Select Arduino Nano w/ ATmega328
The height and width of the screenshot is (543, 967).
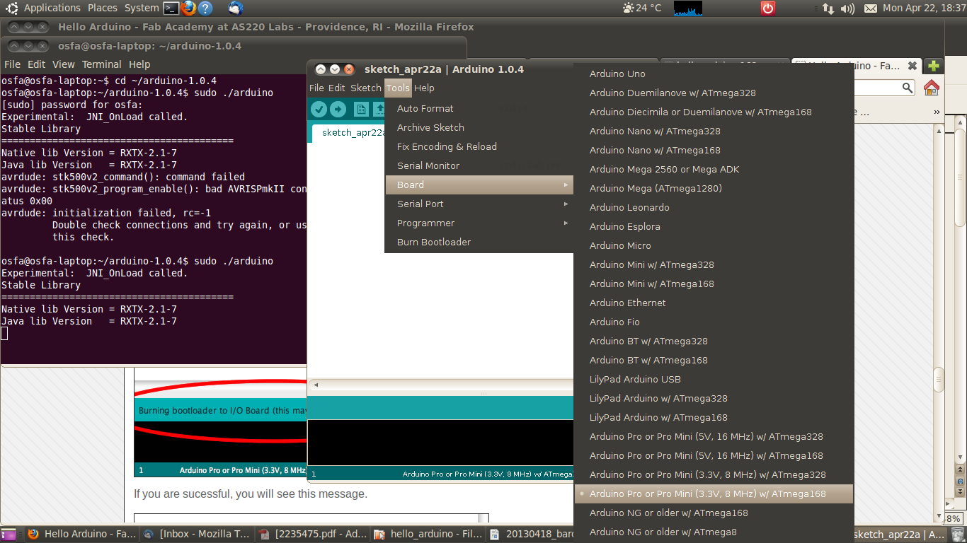tap(714, 131)
